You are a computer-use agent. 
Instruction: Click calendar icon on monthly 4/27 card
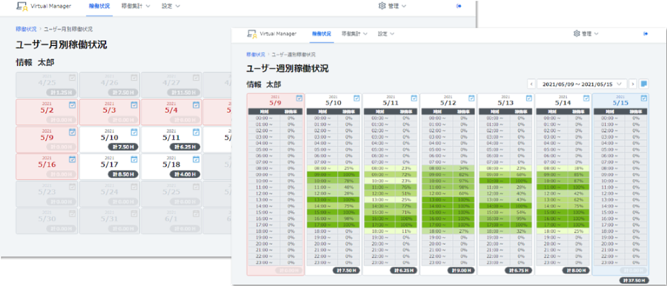(x=196, y=78)
